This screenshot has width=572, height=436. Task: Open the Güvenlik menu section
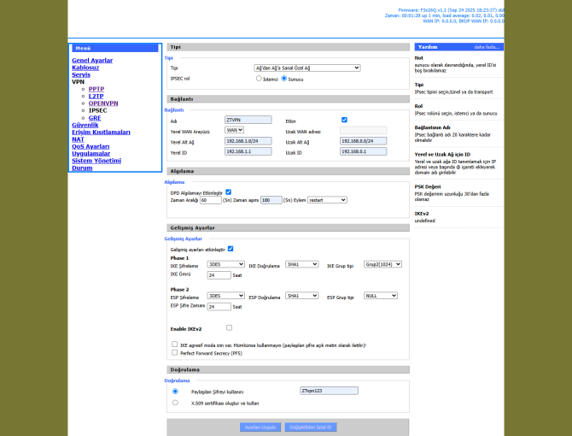tap(85, 125)
